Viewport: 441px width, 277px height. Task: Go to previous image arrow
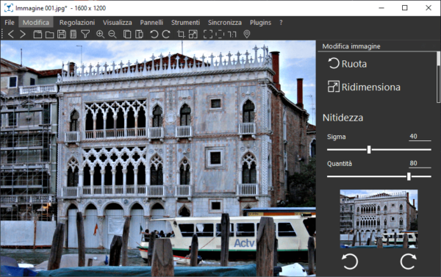coord(11,35)
